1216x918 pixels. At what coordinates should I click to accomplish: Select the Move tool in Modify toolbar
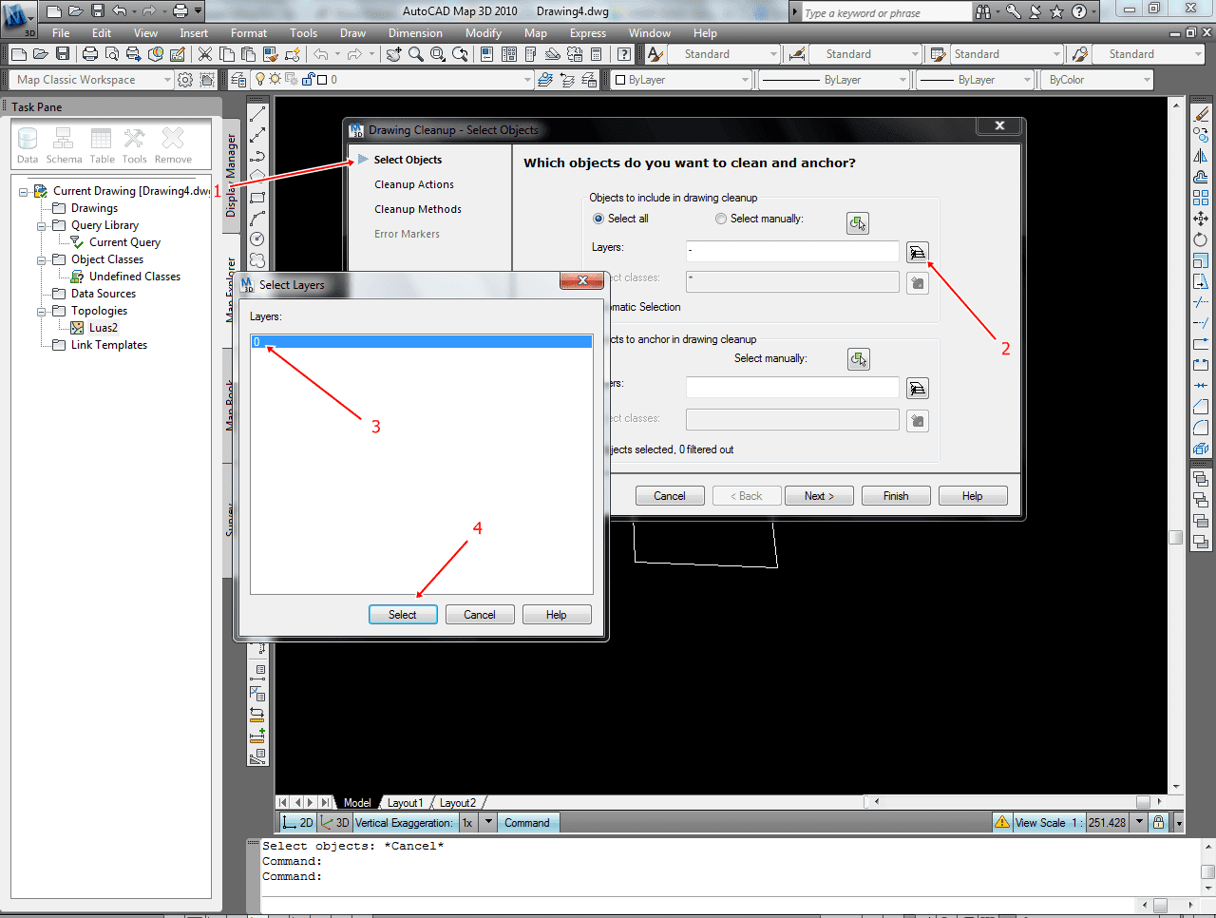(1201, 219)
